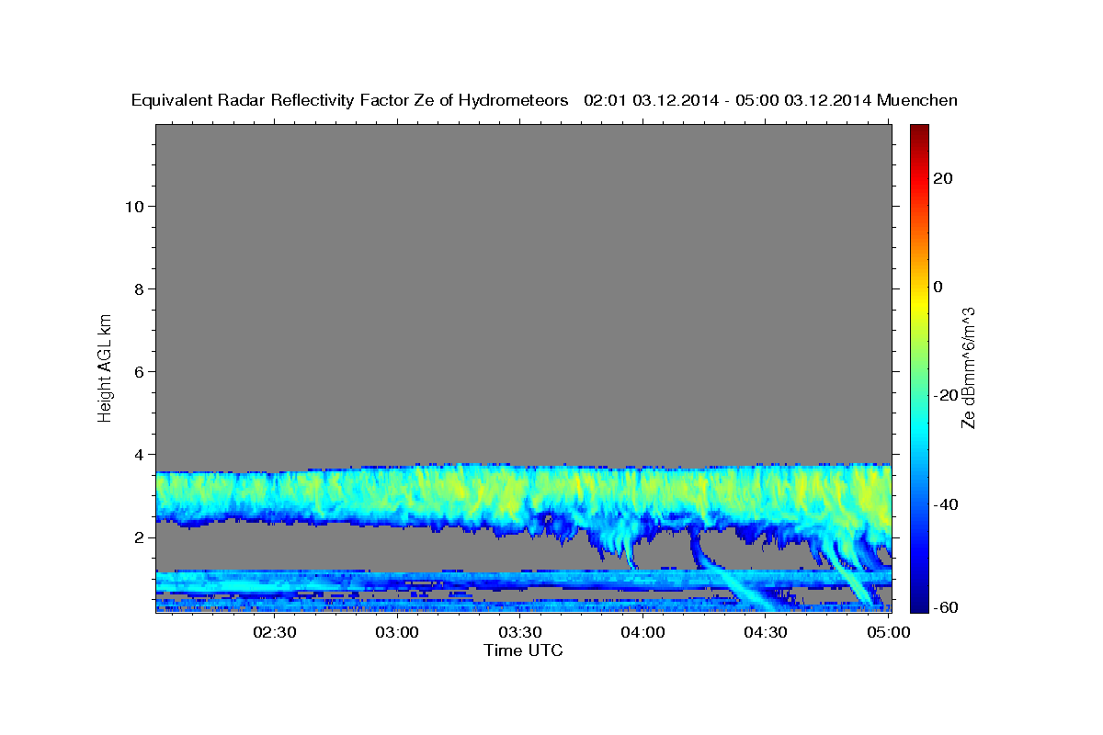Click the '03:00' time tick label
Image resolution: width=1103 pixels, height=735 pixels.
click(x=397, y=632)
